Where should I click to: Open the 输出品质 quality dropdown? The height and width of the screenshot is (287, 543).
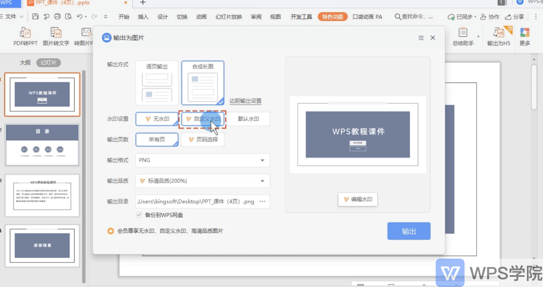(203, 181)
